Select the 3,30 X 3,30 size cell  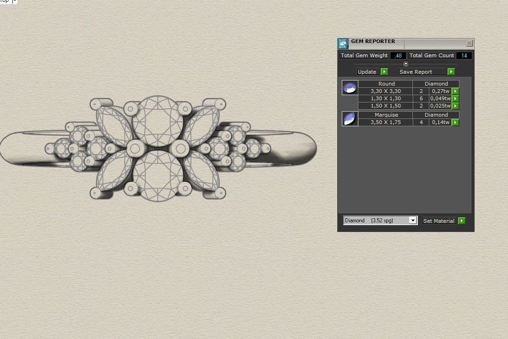point(385,91)
